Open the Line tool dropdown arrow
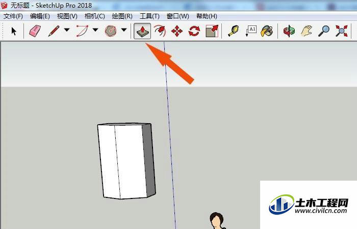 click(x=67, y=30)
